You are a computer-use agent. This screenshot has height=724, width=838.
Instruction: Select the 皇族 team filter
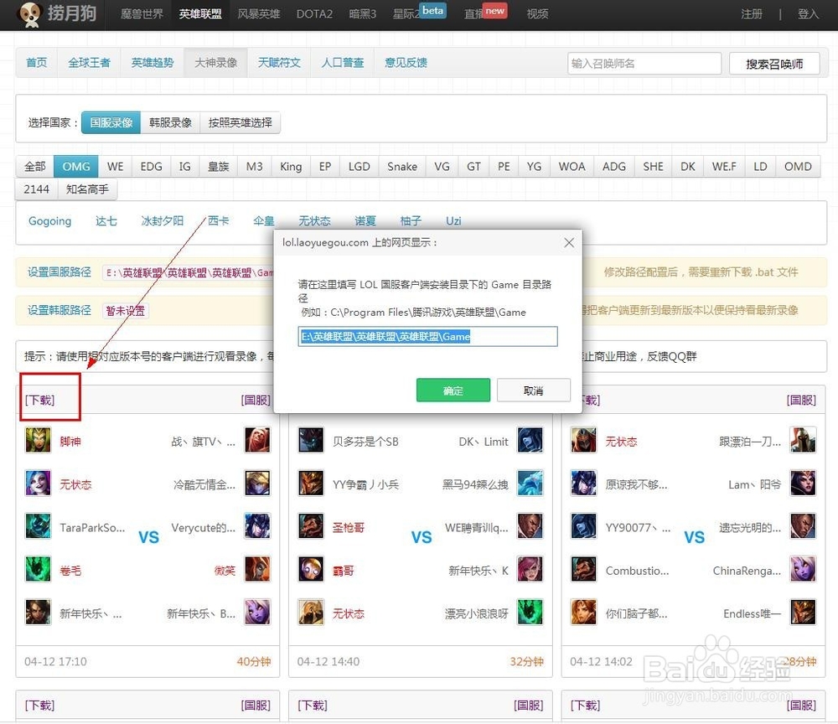click(218, 166)
